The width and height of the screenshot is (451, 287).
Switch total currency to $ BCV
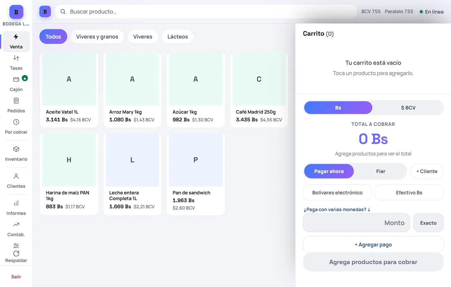pyautogui.click(x=408, y=108)
